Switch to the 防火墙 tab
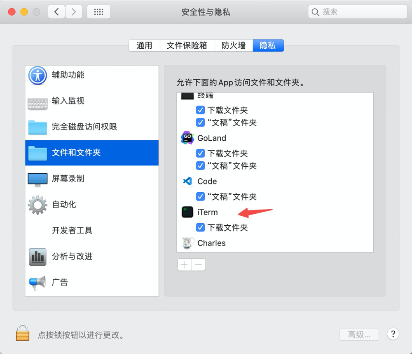 (x=234, y=45)
